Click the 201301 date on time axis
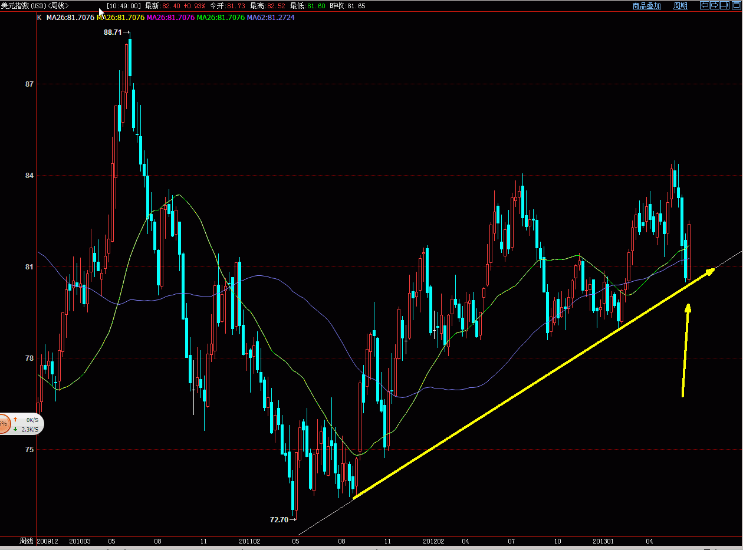 pyautogui.click(x=603, y=541)
